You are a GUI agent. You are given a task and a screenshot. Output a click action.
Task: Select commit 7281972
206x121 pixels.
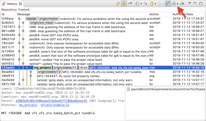pyautogui.click(x=103, y=27)
